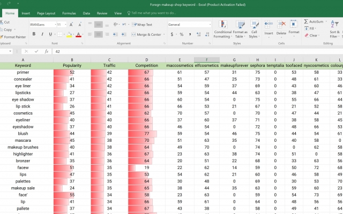Increase indent
This screenshot has width=343, height=214.
pyautogui.click(x=124, y=34)
